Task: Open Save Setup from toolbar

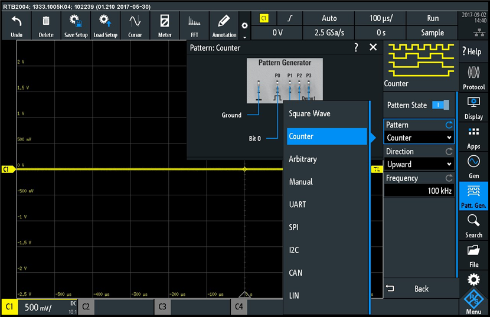Action: [76, 26]
